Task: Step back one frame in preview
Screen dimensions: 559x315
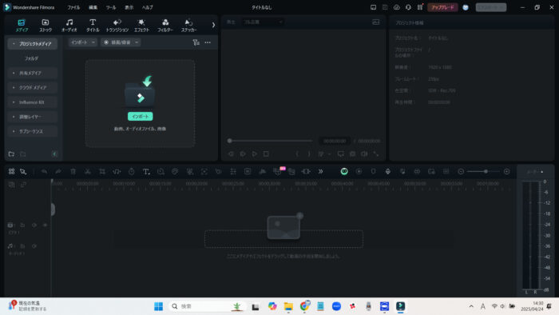Action: coord(231,154)
